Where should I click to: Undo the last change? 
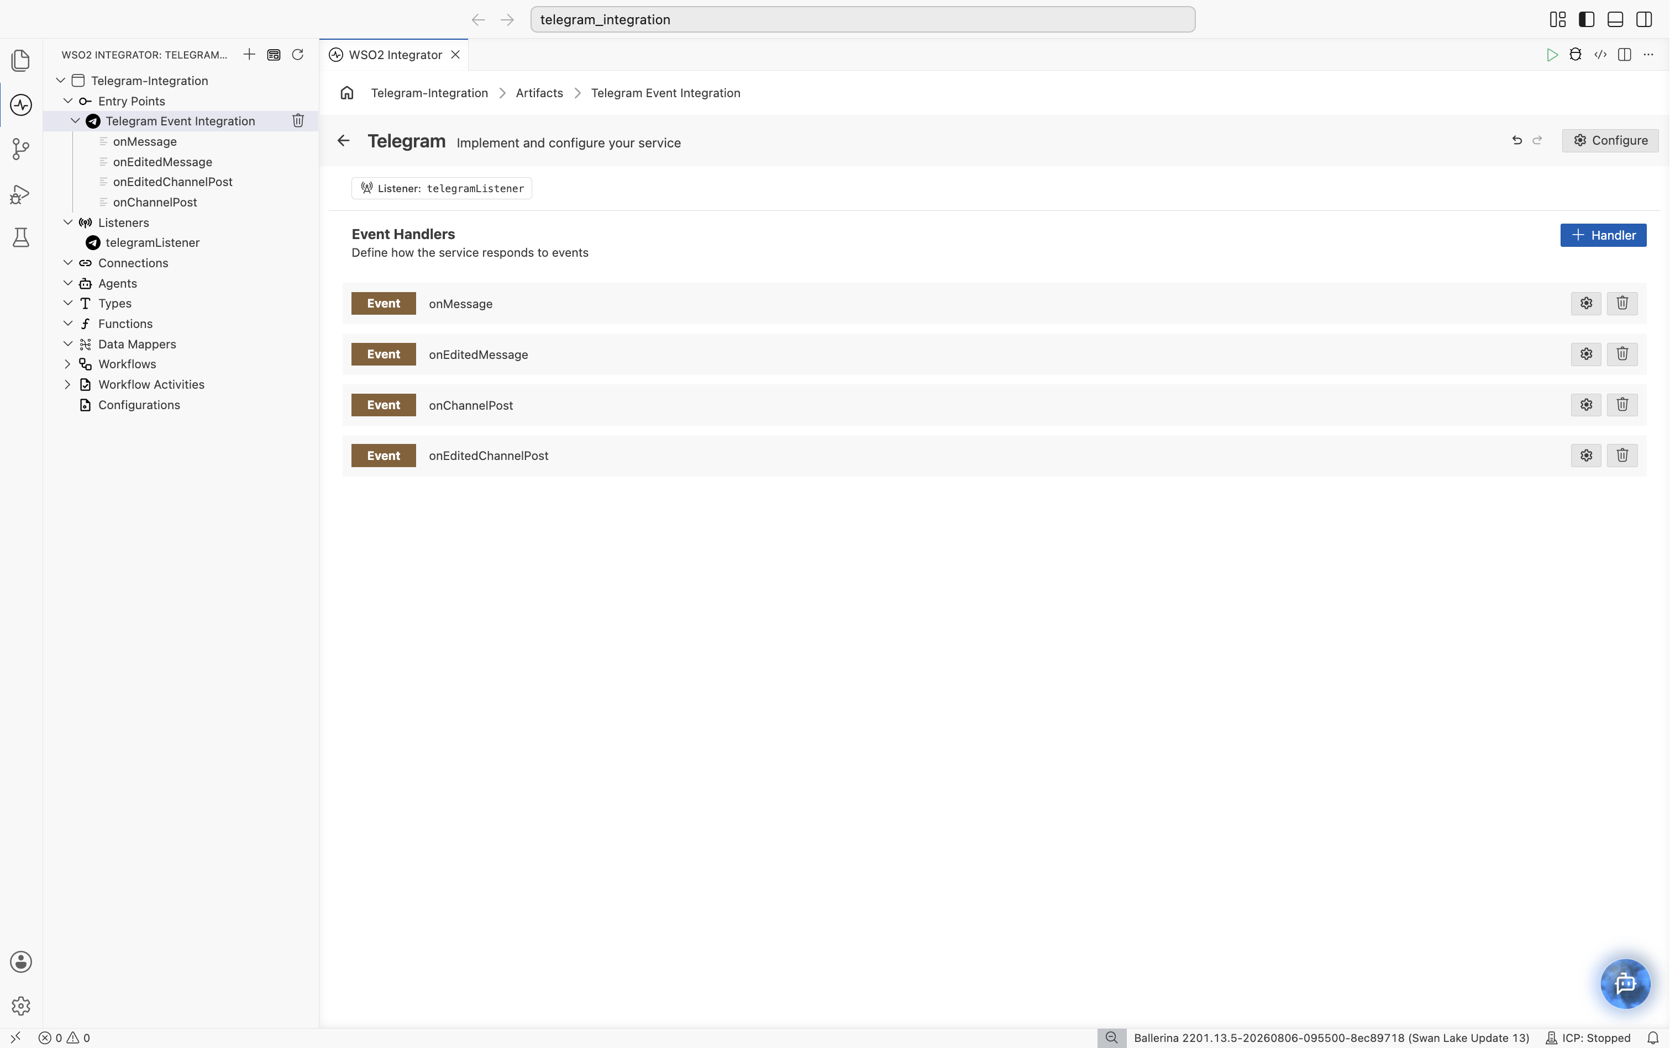tap(1517, 140)
